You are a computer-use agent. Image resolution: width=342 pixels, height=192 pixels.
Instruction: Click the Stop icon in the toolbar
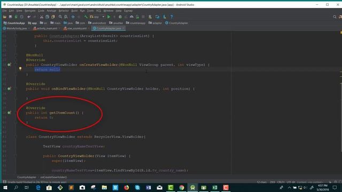click(143, 17)
